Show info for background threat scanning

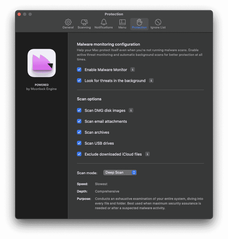pos(151,80)
